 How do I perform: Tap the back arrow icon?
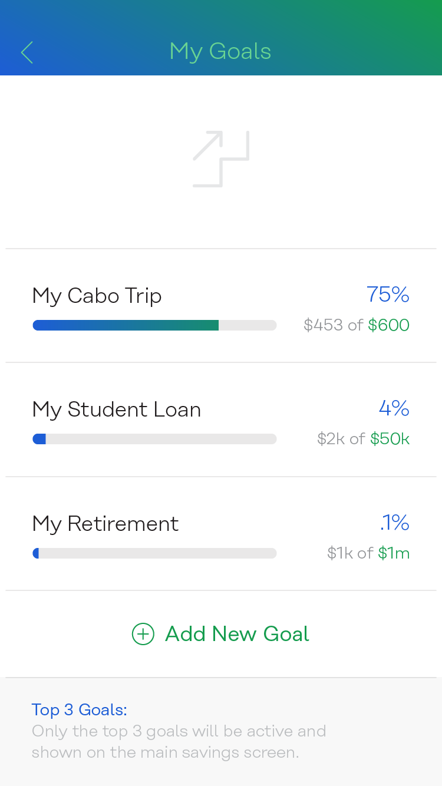click(27, 52)
